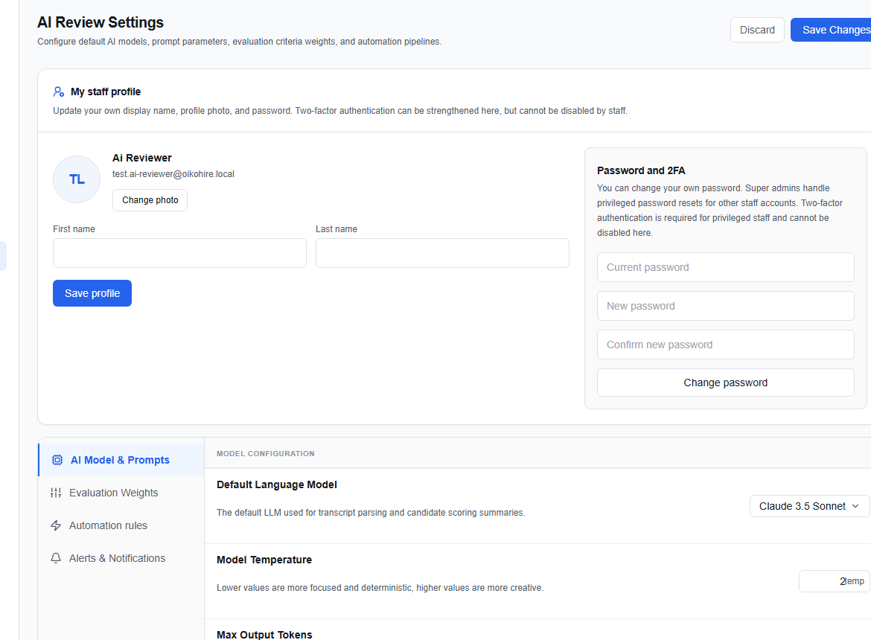871x640 pixels.
Task: Click the My staff profile heading
Action: [x=106, y=92]
